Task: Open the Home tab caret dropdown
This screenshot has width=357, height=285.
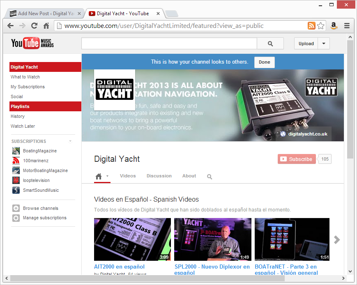Action: click(106, 176)
